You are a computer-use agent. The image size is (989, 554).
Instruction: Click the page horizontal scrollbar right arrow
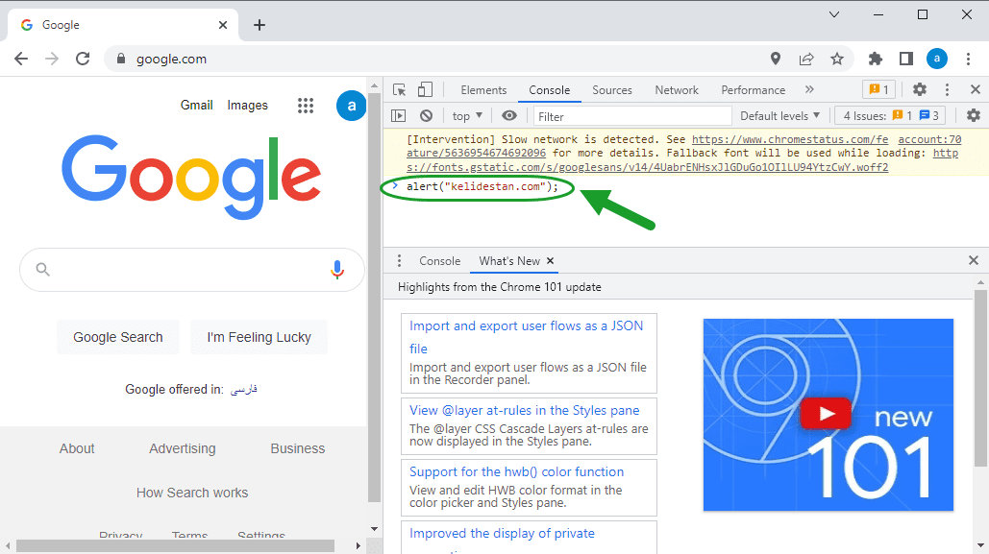pyautogui.click(x=359, y=545)
